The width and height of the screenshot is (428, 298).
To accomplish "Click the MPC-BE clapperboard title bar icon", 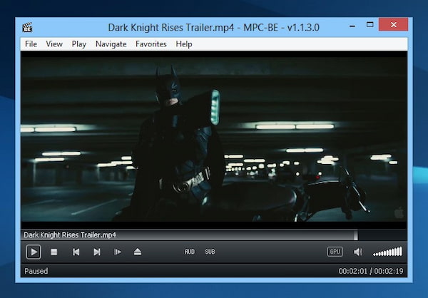I will point(27,27).
